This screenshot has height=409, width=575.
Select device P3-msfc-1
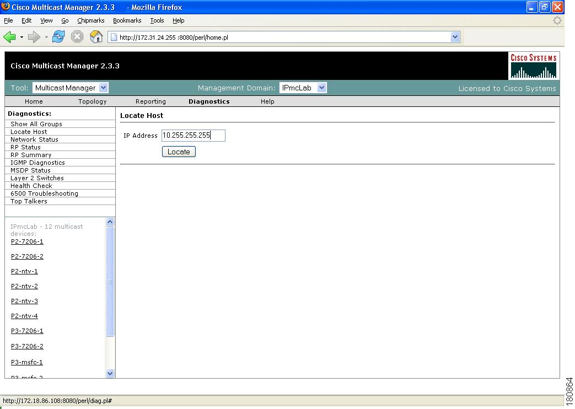tap(27, 362)
